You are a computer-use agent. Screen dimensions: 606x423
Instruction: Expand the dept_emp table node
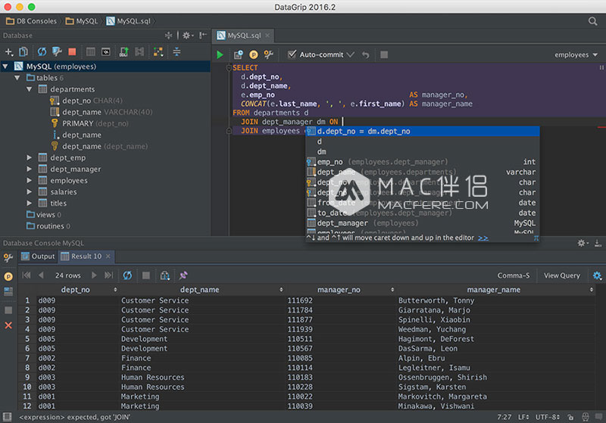point(30,157)
